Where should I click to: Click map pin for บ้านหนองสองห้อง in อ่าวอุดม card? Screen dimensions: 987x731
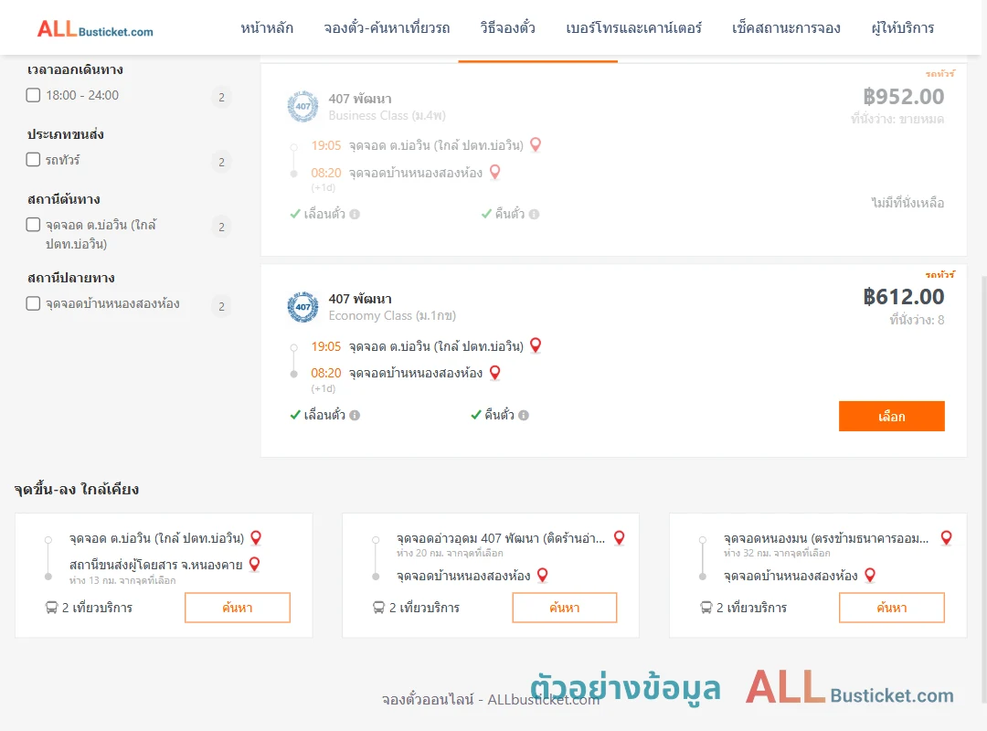pyautogui.click(x=543, y=575)
